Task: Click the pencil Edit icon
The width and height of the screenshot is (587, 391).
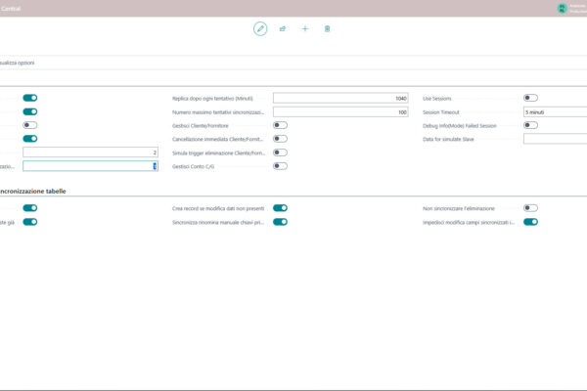Action: pos(260,28)
